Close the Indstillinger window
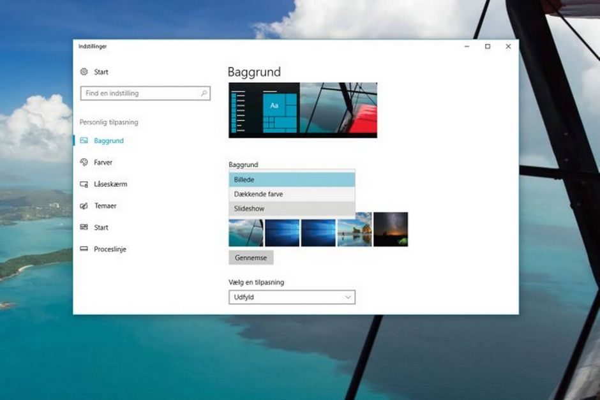600x400 pixels. [508, 47]
